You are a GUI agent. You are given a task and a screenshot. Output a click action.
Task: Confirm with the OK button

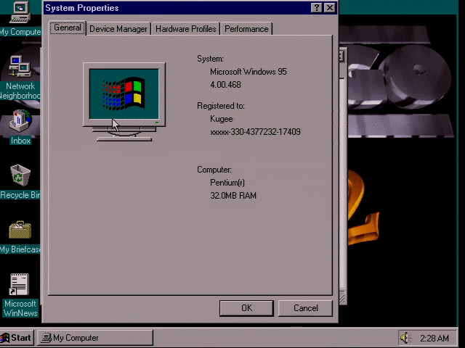tap(246, 308)
